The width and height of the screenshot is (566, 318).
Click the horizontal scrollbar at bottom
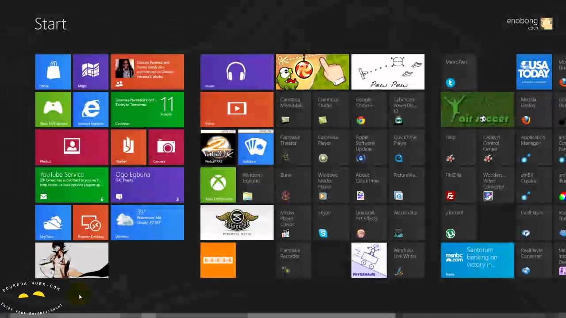coord(283,315)
